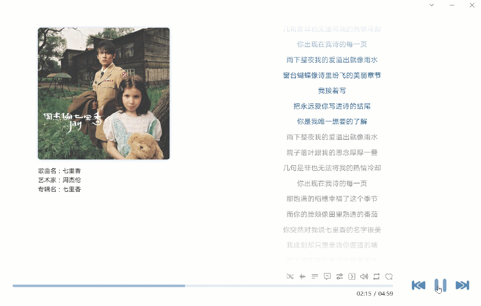Pause the currently playing song
481x306 pixels.
tap(440, 285)
